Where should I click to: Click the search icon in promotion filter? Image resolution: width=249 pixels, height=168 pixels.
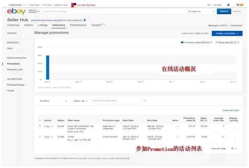pos(144,100)
